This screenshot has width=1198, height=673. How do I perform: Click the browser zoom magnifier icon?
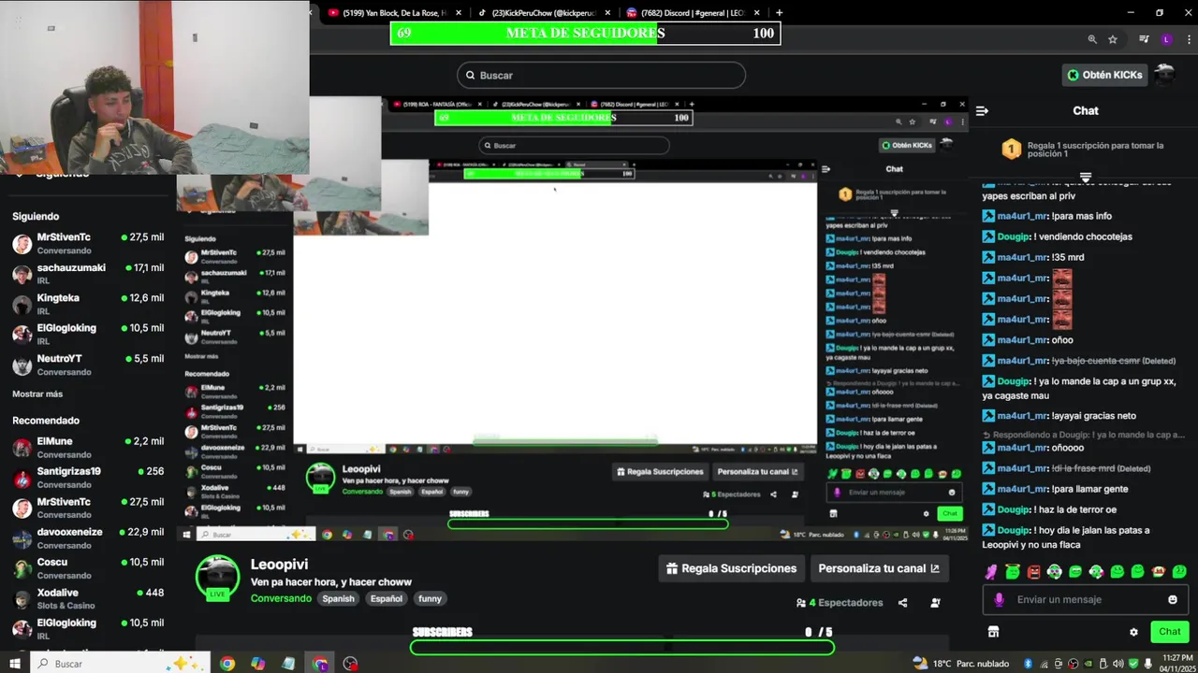(x=1092, y=39)
